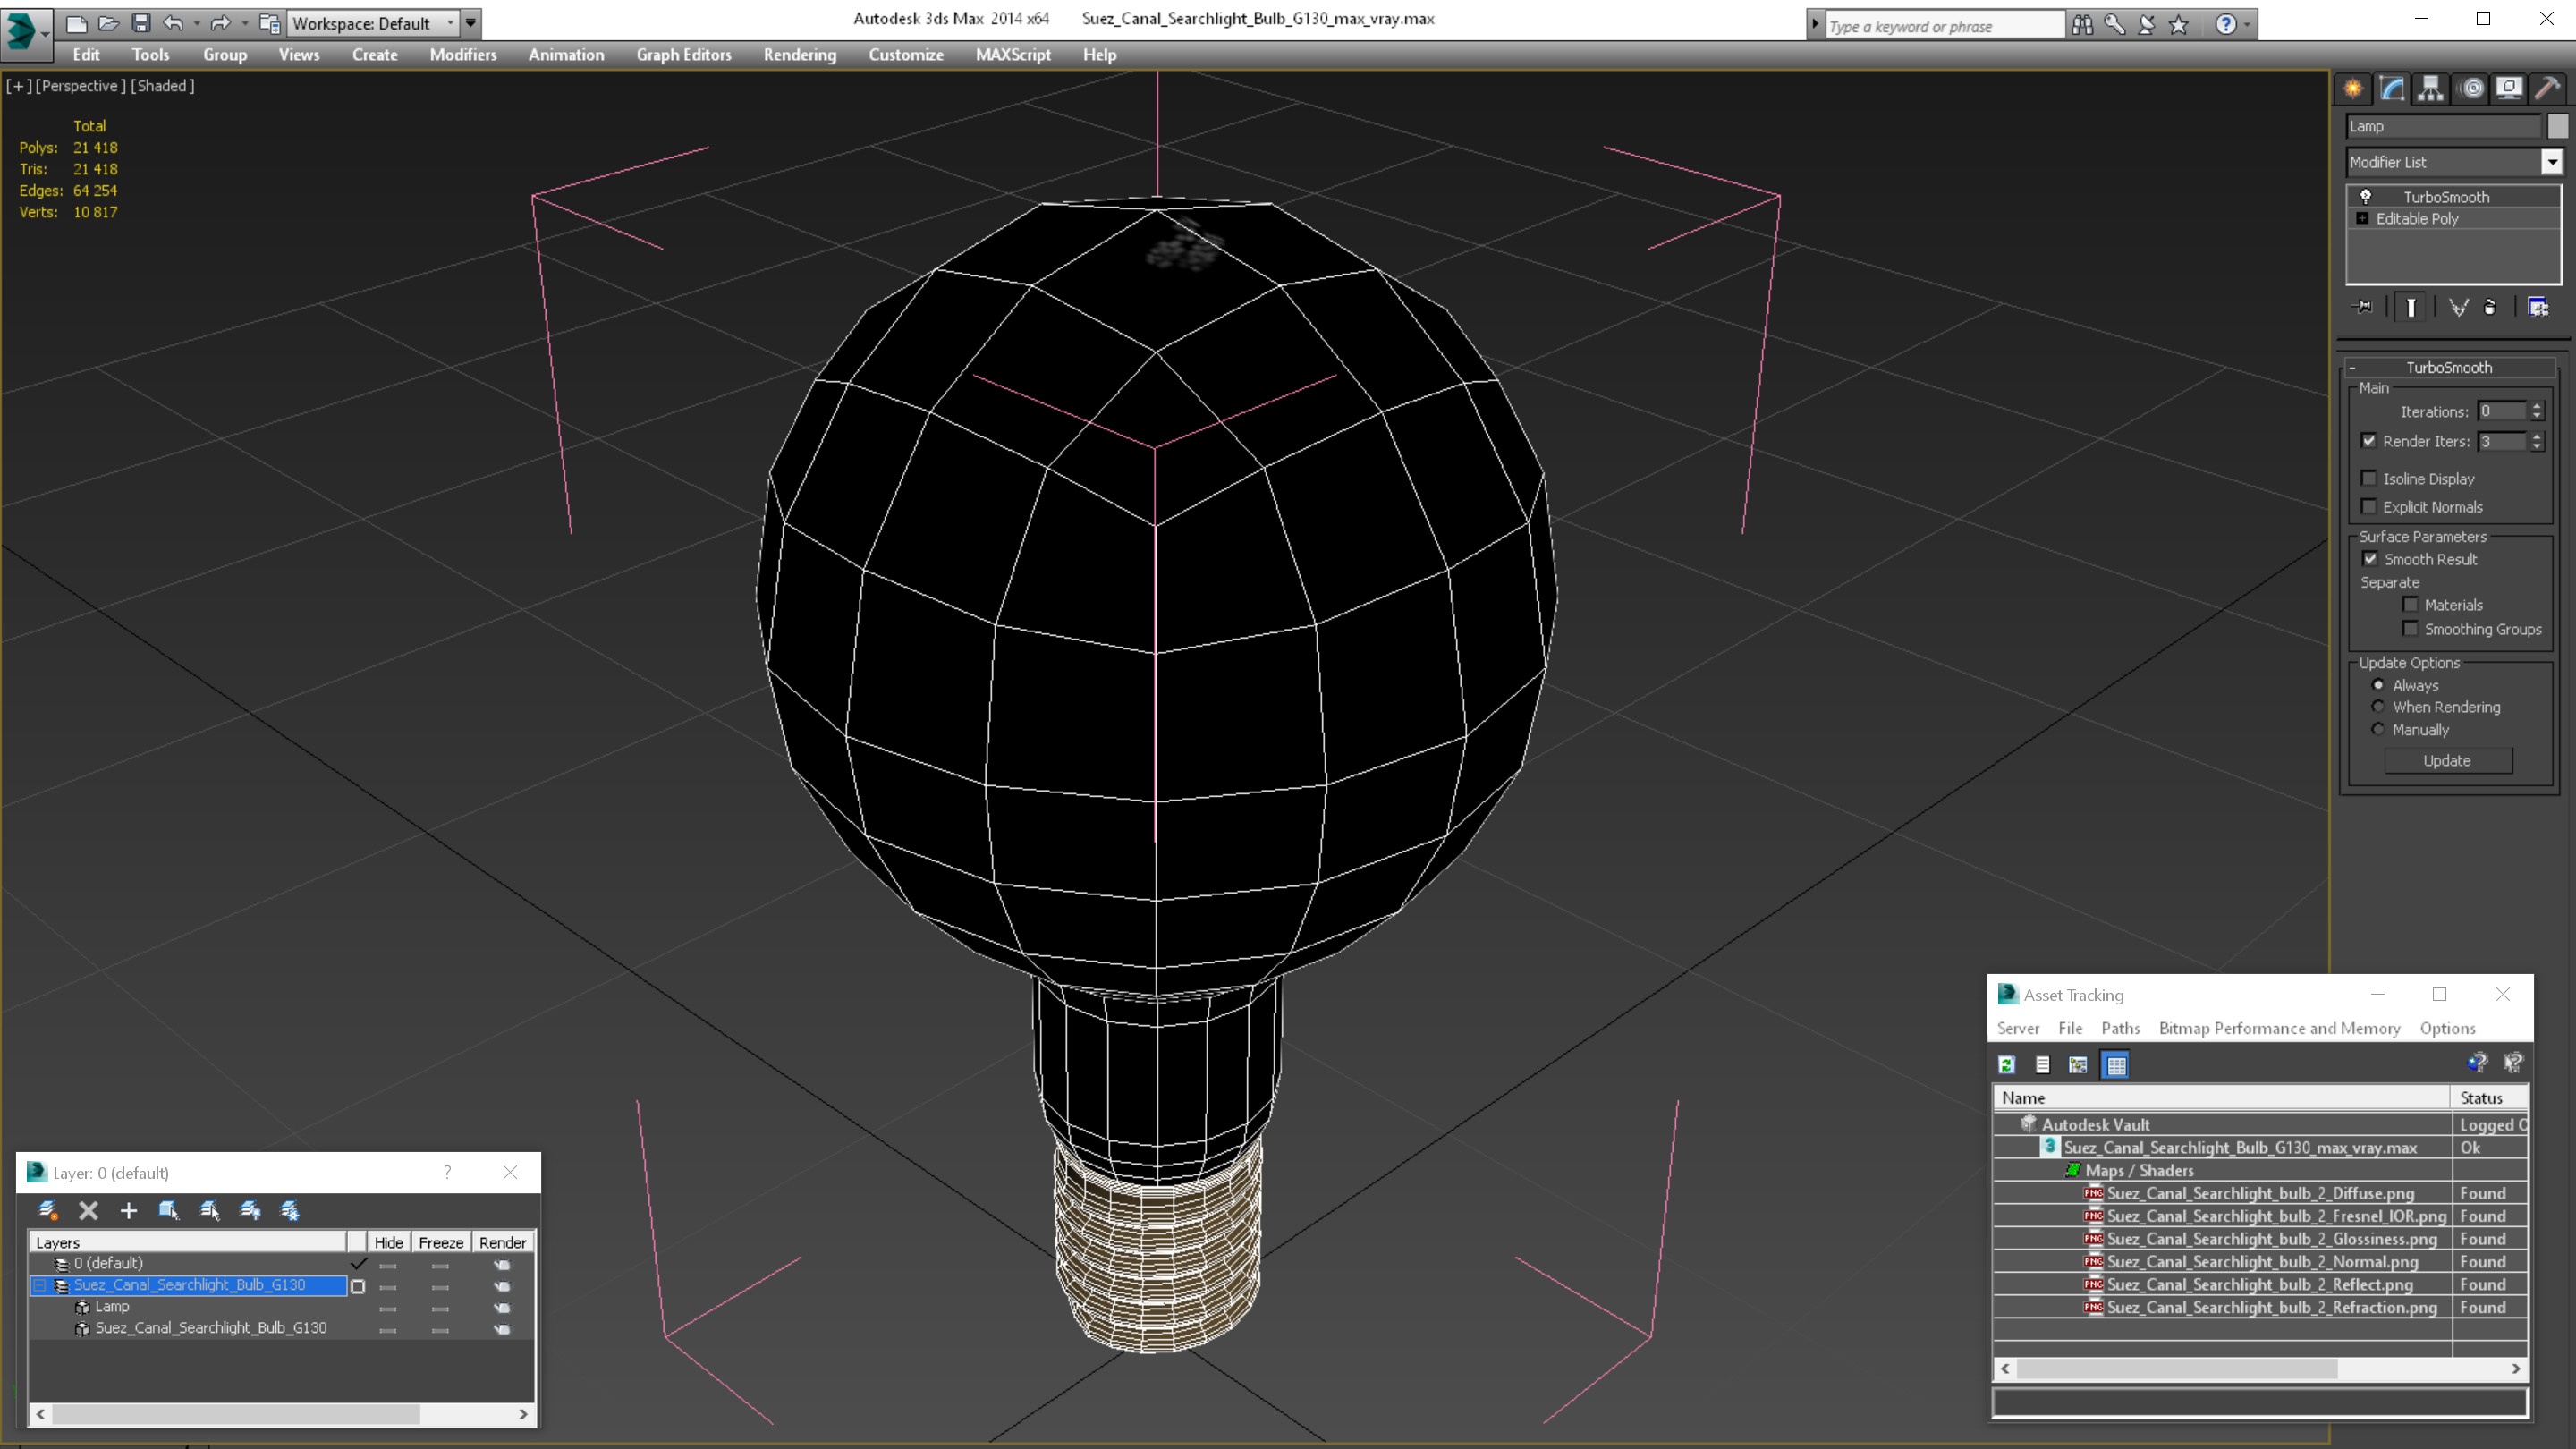Click Highlight Selected Objects' Layers icon

pyautogui.click(x=210, y=1211)
